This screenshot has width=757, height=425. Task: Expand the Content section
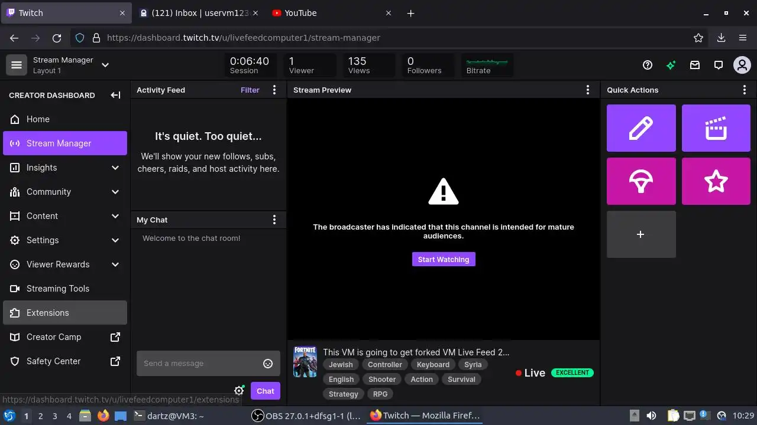tap(65, 216)
